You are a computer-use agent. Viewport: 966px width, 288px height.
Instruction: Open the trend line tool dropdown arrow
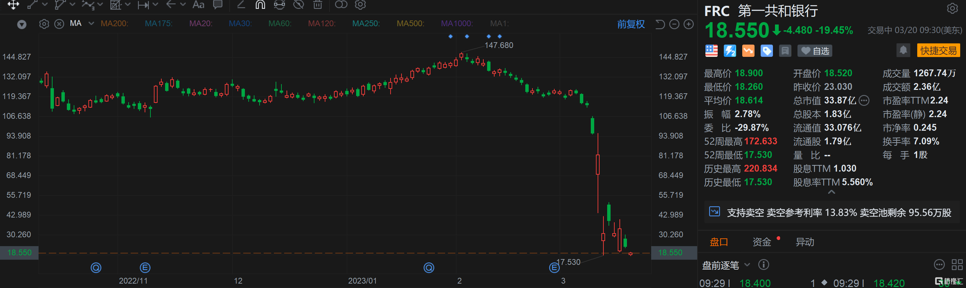45,4
